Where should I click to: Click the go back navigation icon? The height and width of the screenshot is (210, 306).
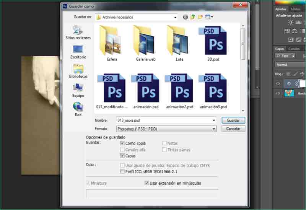(x=186, y=17)
